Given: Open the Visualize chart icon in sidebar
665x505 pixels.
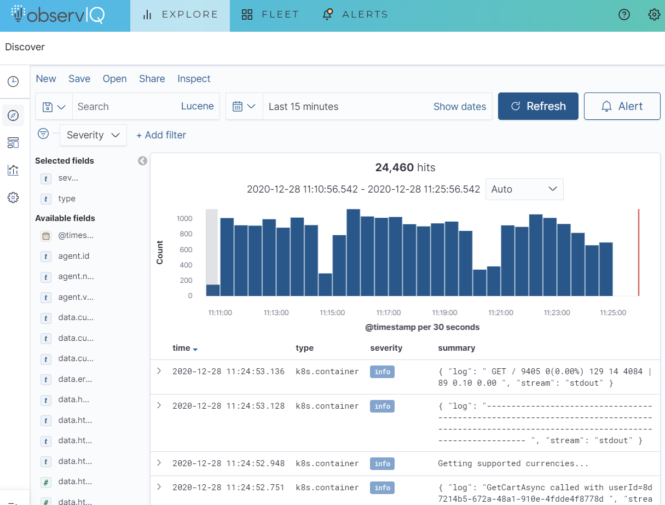Looking at the screenshot, I should (x=13, y=170).
